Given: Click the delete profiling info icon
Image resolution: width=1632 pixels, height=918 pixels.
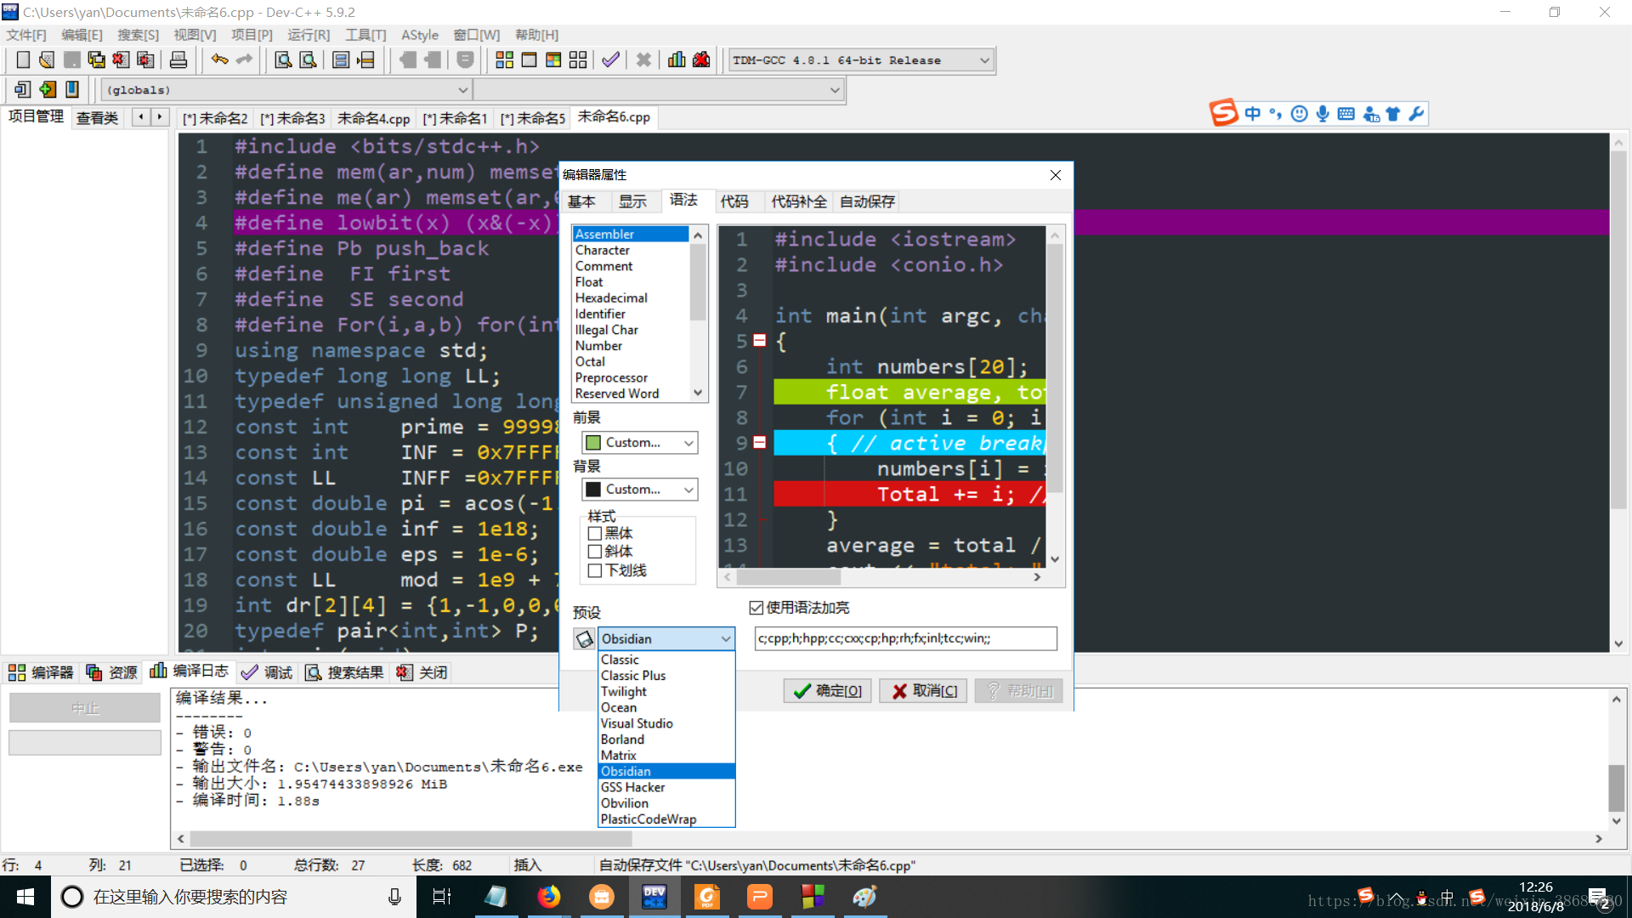Looking at the screenshot, I should click(701, 59).
